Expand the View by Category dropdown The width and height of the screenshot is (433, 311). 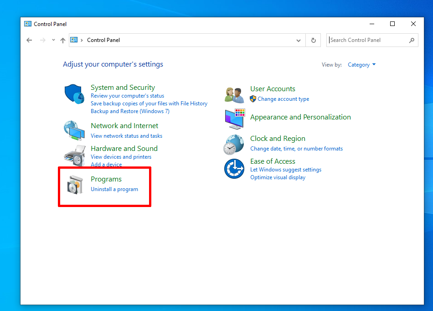(362, 65)
